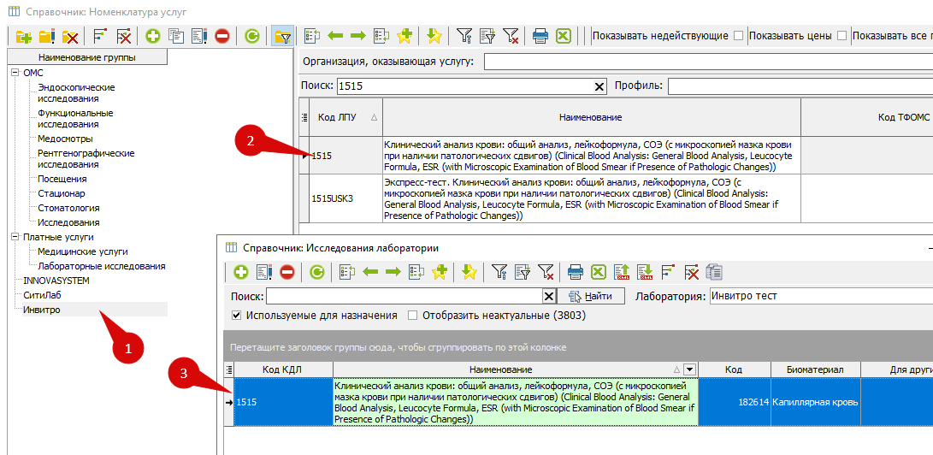Click the clear filter funnel icon in the top toolbar
Viewport: 933px width, 455px height.
point(511,36)
